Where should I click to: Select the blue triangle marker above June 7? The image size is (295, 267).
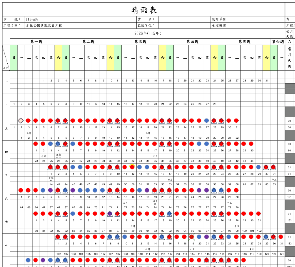pyautogui.click(x=65, y=190)
